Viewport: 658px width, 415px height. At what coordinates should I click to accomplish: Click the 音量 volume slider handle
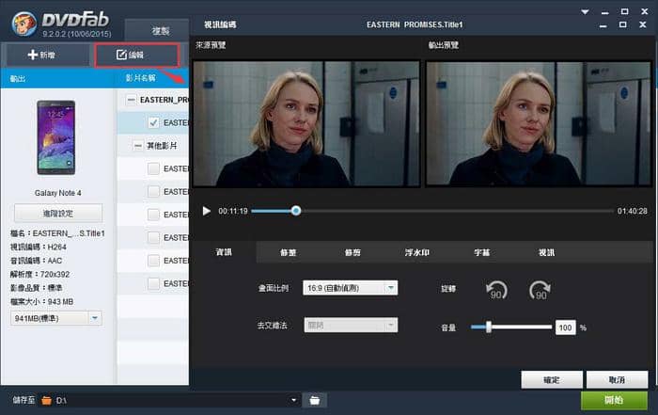(x=489, y=327)
